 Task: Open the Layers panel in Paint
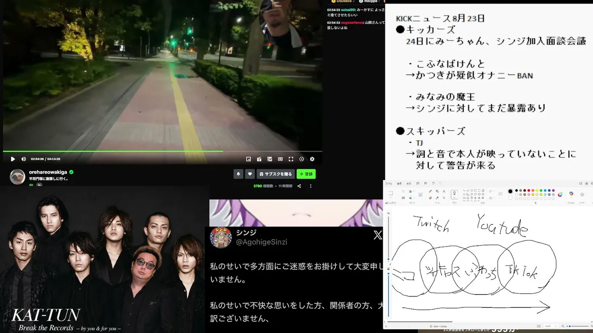pos(582,195)
